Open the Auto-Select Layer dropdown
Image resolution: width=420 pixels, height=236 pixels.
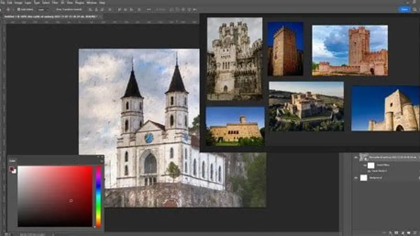(43, 9)
